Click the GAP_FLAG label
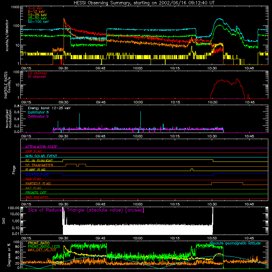 pos(33,151)
